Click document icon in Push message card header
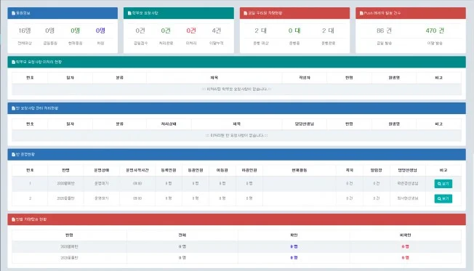 coord(361,13)
